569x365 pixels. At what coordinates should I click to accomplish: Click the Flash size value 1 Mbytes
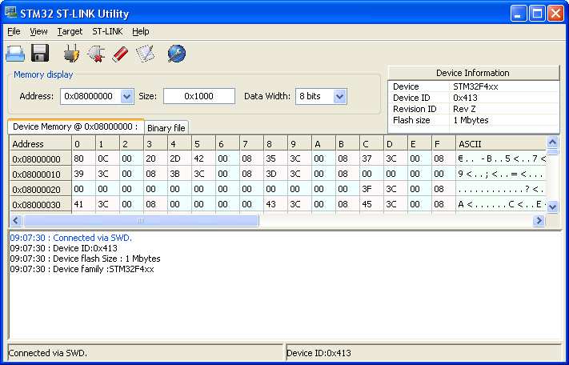471,120
